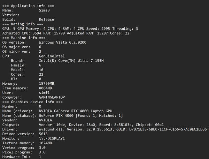Click the NVIDIA GeForce RTX 4060 Laptop GPU name
The image size is (209, 159).
point(76,111)
